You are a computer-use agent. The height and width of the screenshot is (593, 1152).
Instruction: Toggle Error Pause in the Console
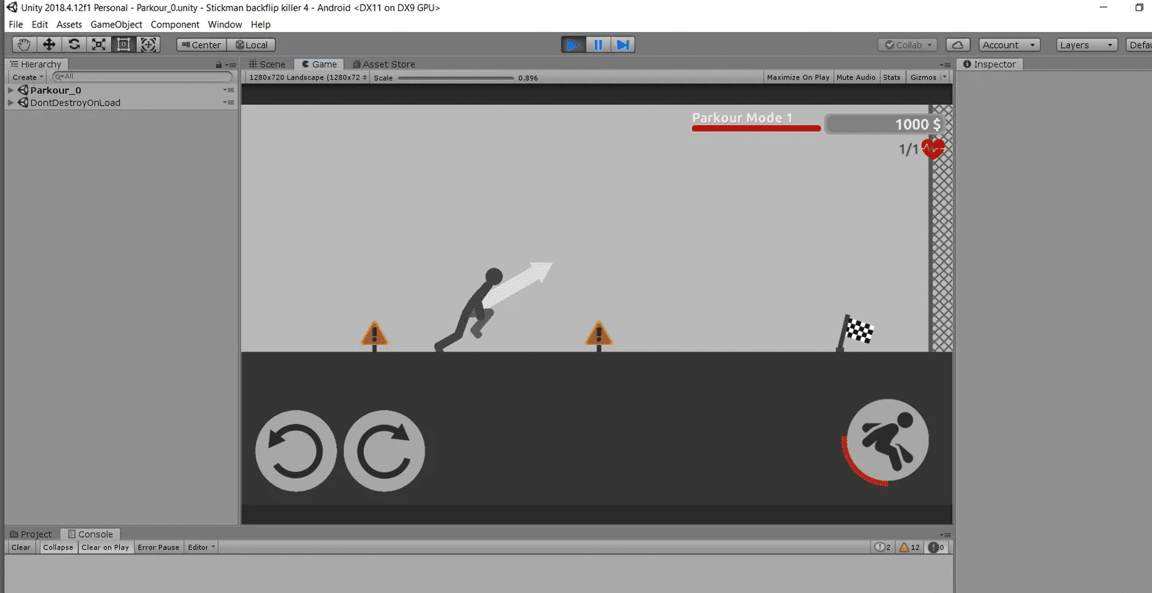158,547
